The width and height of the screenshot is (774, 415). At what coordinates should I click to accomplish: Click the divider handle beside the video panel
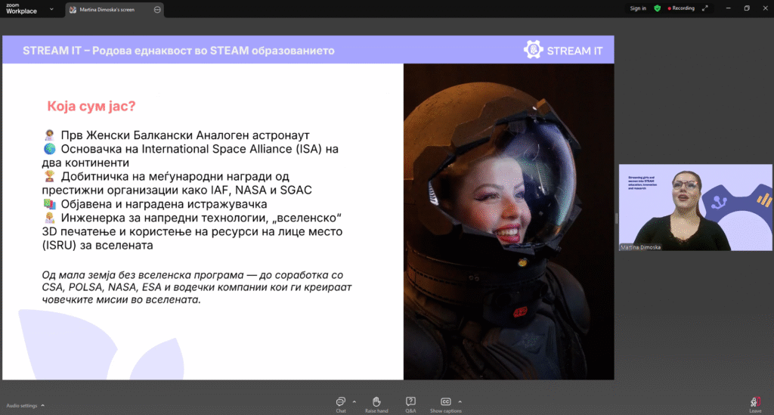point(616,218)
